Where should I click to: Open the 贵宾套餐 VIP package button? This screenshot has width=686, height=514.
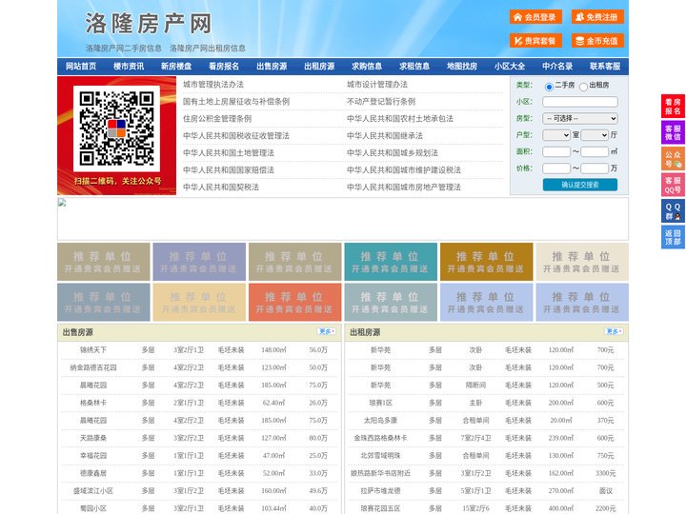tap(535, 41)
